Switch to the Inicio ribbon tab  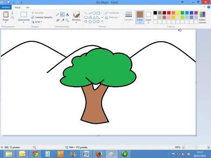coord(18,7)
